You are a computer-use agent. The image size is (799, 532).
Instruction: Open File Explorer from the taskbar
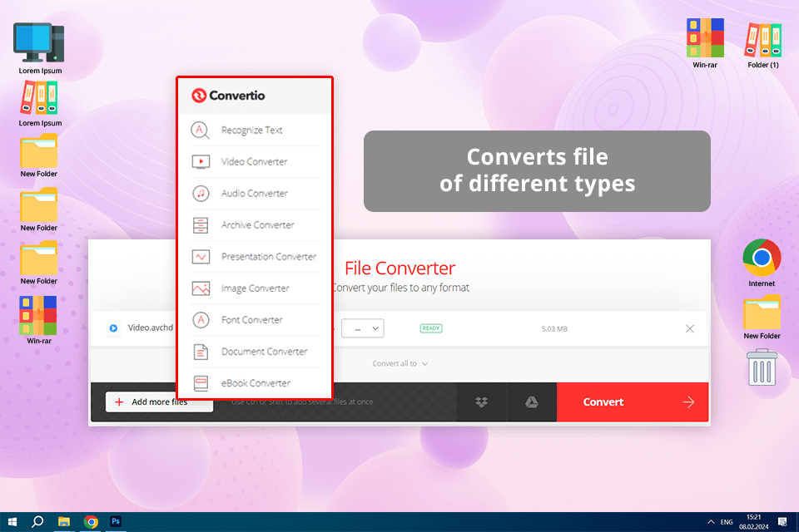64,522
